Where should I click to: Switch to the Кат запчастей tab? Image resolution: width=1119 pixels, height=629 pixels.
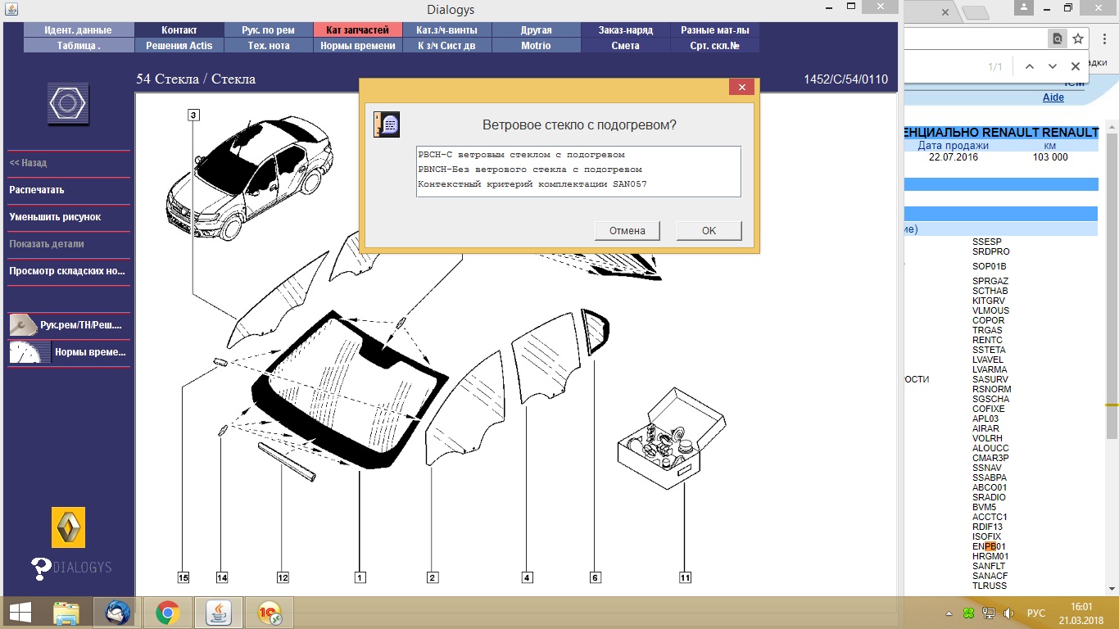point(357,30)
